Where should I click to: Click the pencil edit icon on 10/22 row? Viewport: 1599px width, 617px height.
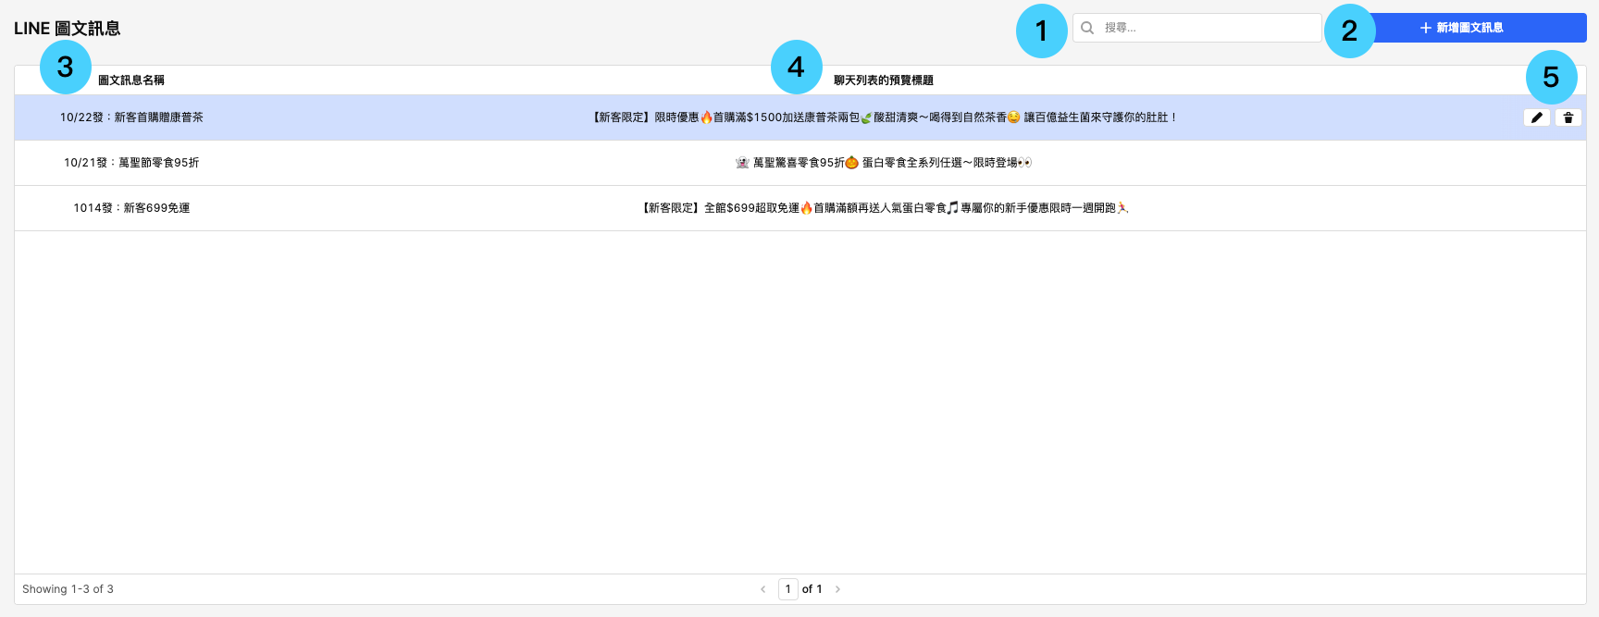(1536, 117)
